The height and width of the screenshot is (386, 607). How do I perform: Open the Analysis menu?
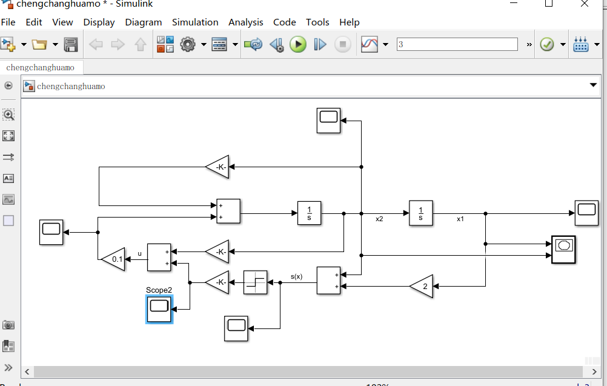tap(246, 22)
